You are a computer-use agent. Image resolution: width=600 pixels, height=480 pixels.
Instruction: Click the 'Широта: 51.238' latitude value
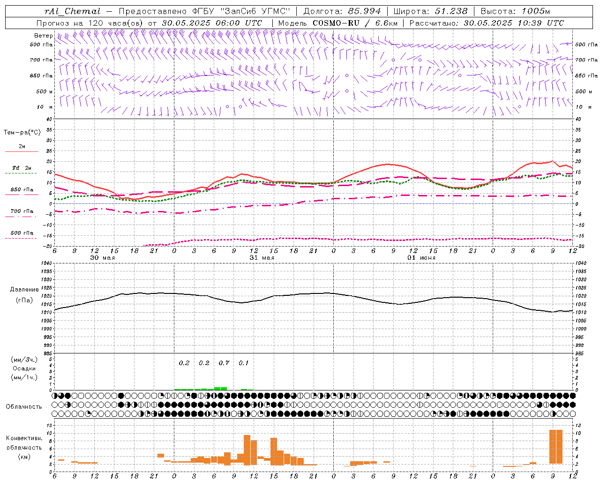click(x=430, y=11)
